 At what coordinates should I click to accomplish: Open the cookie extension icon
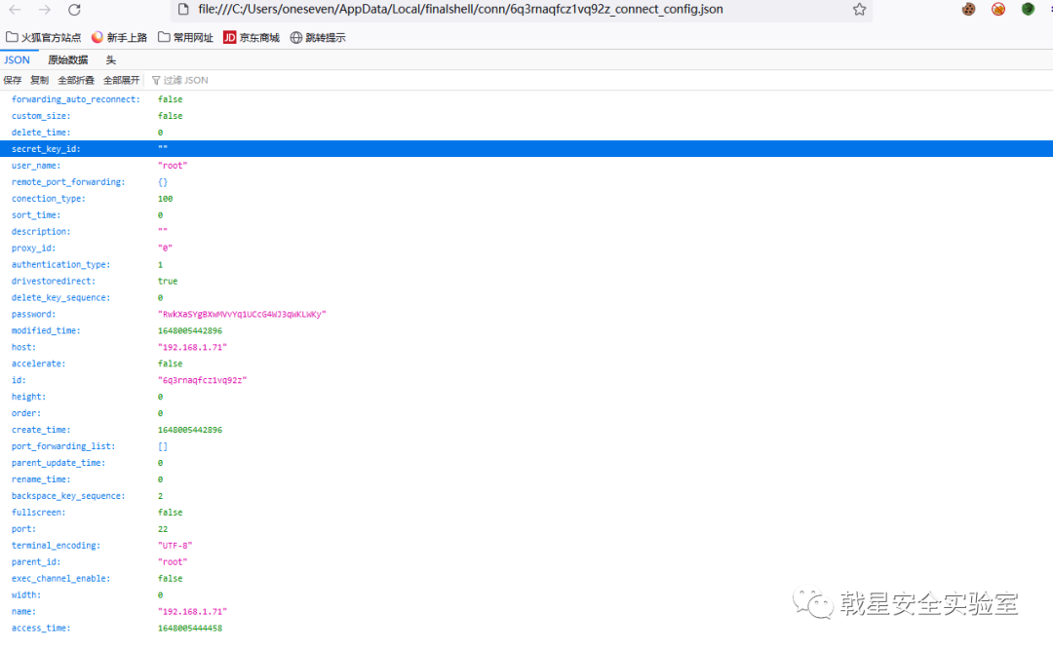(968, 10)
